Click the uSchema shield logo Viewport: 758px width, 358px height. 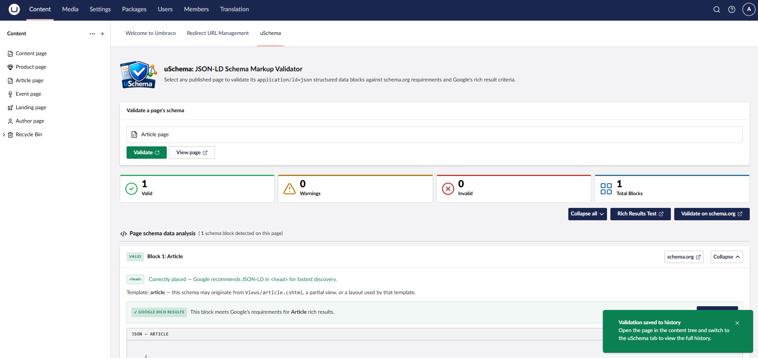(x=138, y=74)
